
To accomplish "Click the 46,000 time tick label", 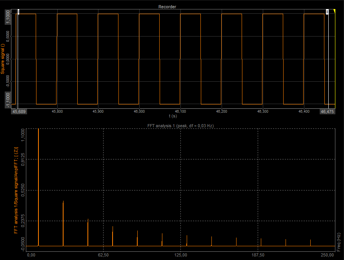I will coord(139,111).
